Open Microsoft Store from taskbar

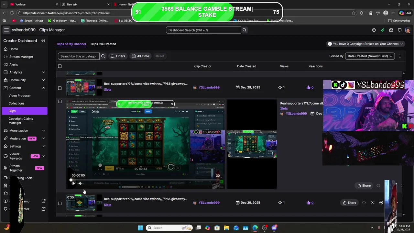[217, 228]
